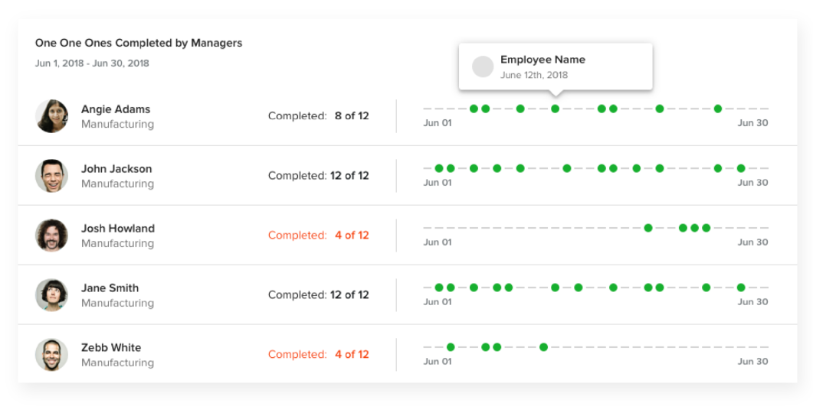Open Jane Smith's name link

coord(110,288)
